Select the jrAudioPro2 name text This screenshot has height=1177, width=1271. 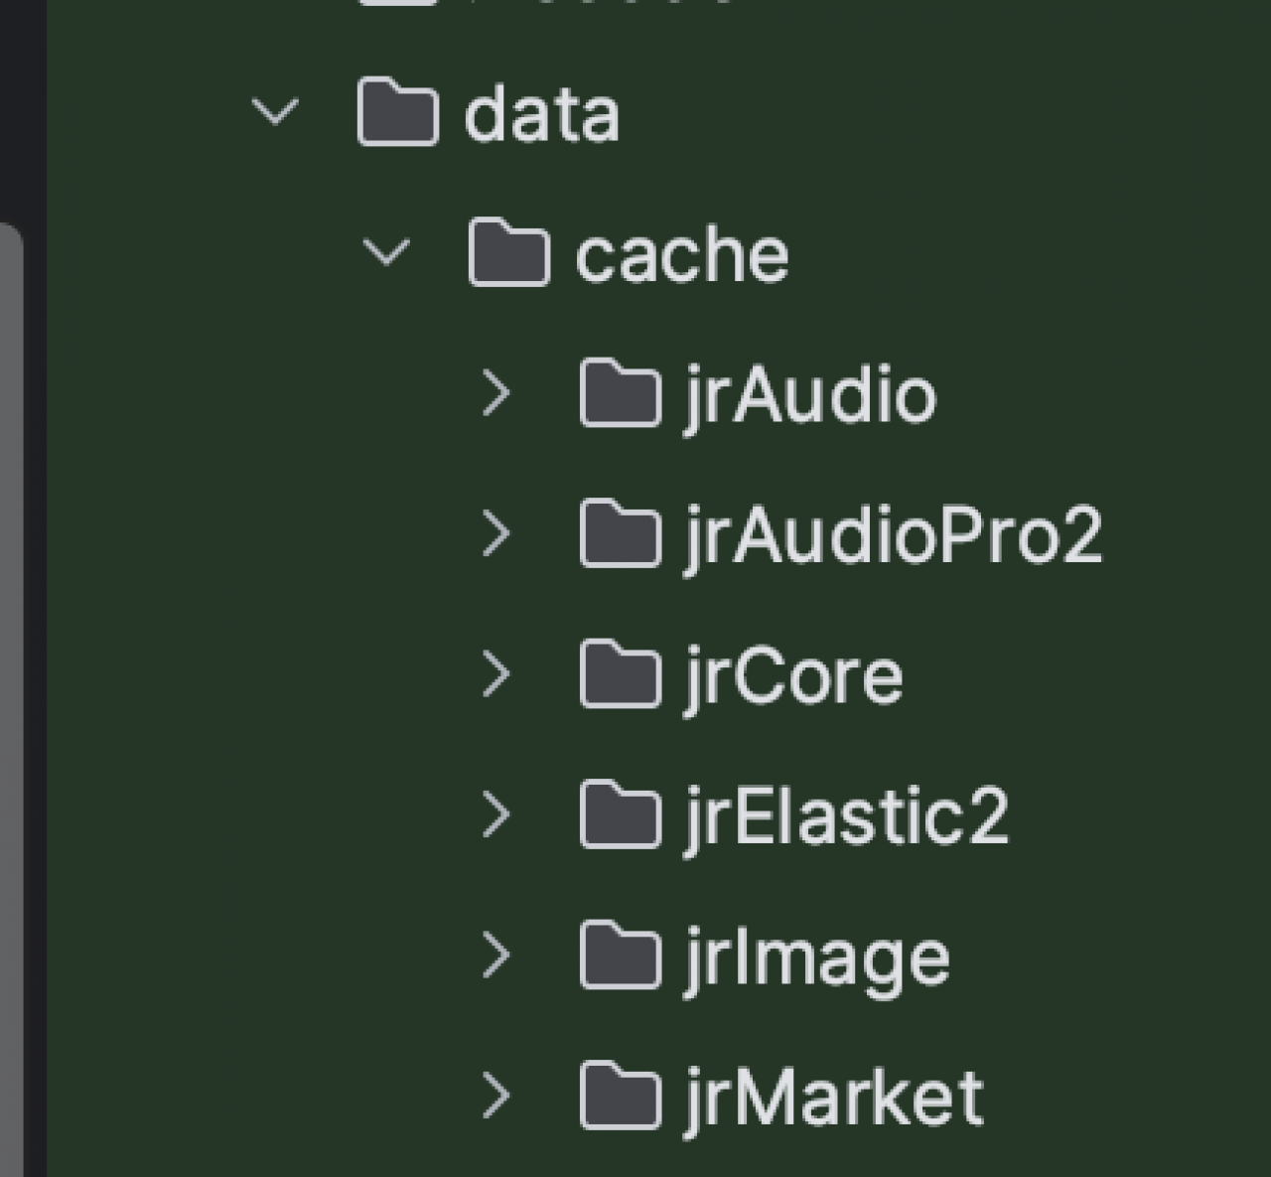coord(894,535)
